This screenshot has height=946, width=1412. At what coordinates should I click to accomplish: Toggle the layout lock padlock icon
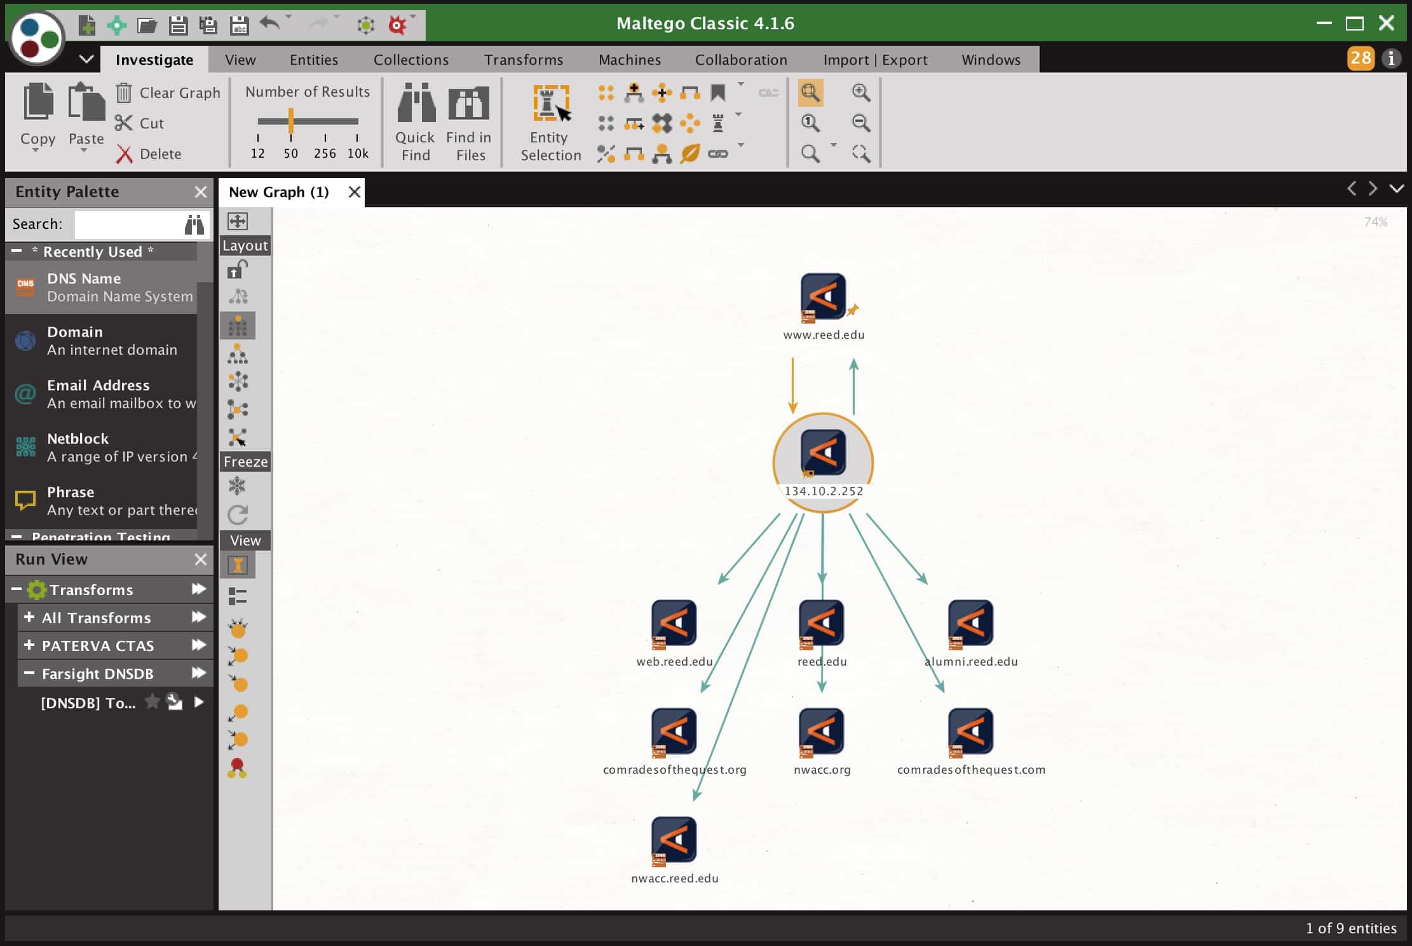(x=238, y=270)
